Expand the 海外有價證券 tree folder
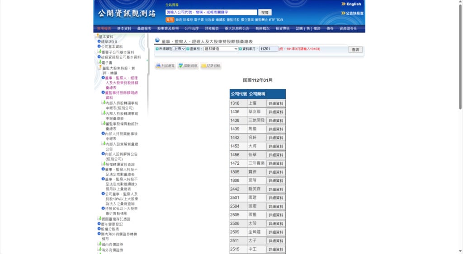 (99, 249)
